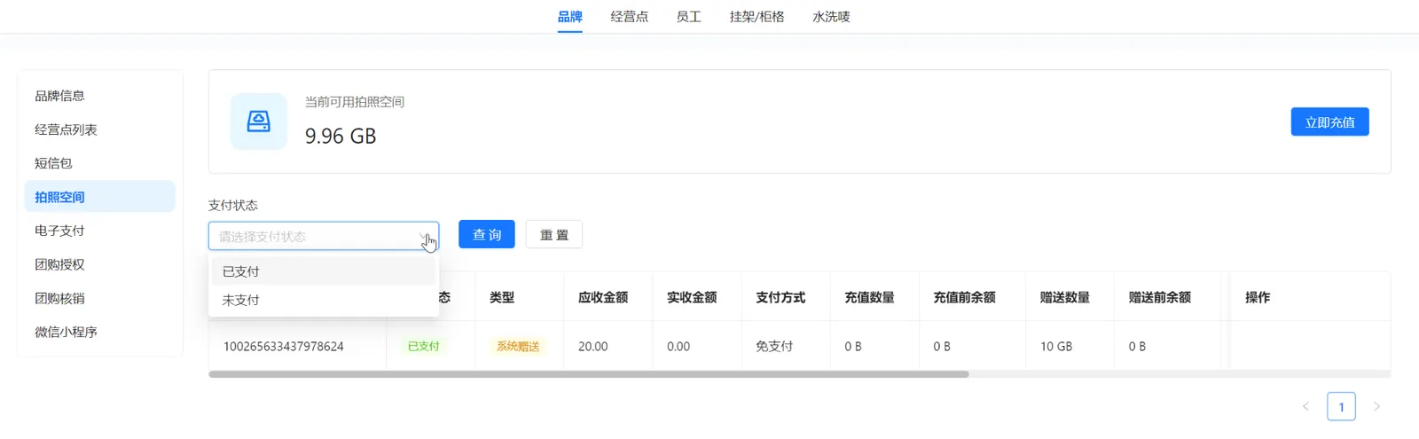Open 短信包 in sidebar

[x=99, y=163]
